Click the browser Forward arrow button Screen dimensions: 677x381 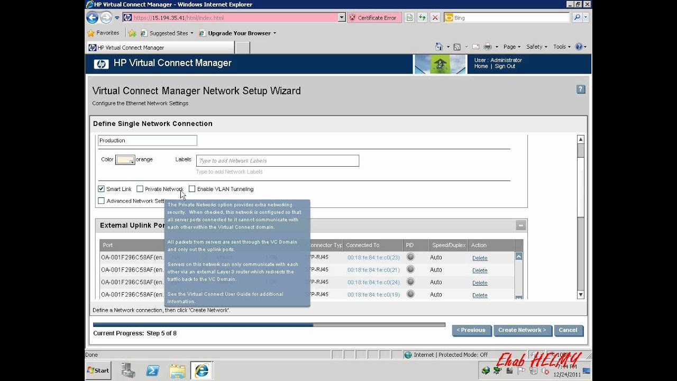tap(106, 17)
